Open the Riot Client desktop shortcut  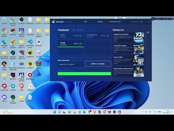(4, 87)
